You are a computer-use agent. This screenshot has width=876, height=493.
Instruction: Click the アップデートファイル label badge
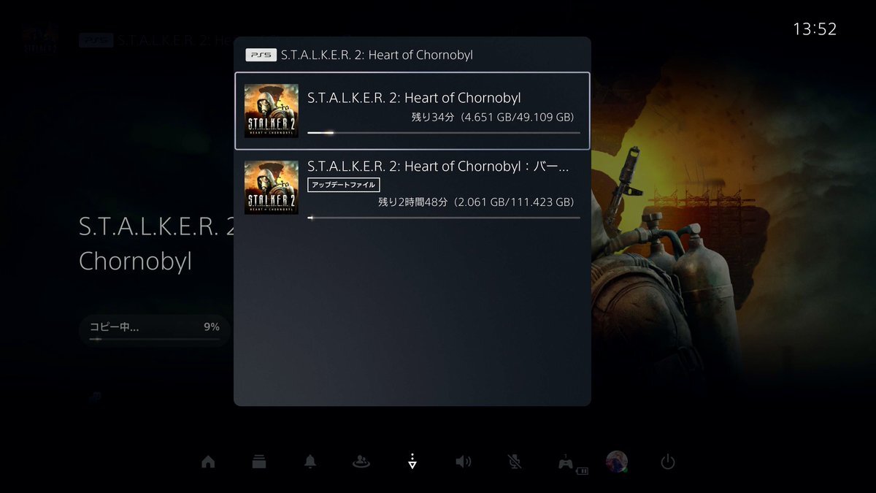344,186
